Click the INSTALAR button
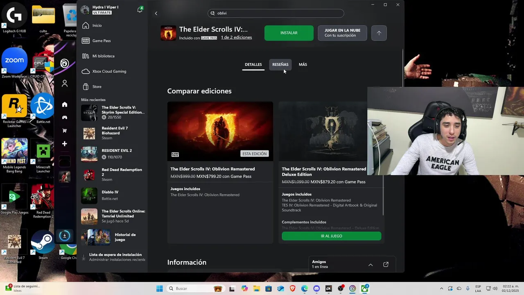The image size is (524, 295). (289, 33)
